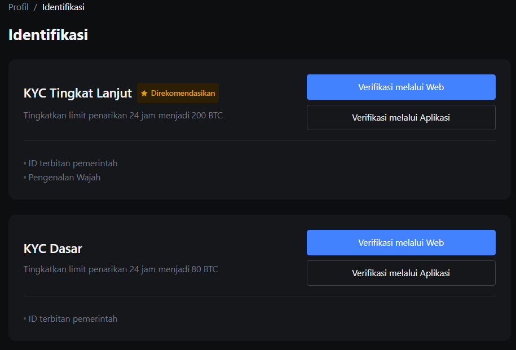This screenshot has width=516, height=350.
Task: Click the 200 BTC withdrawal limit description
Action: (x=122, y=115)
